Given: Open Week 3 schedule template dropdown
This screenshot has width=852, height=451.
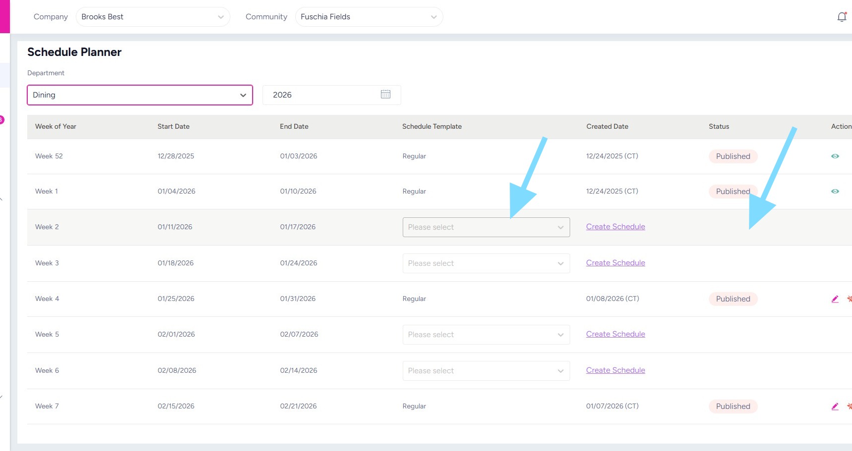Looking at the screenshot, I should [x=486, y=263].
